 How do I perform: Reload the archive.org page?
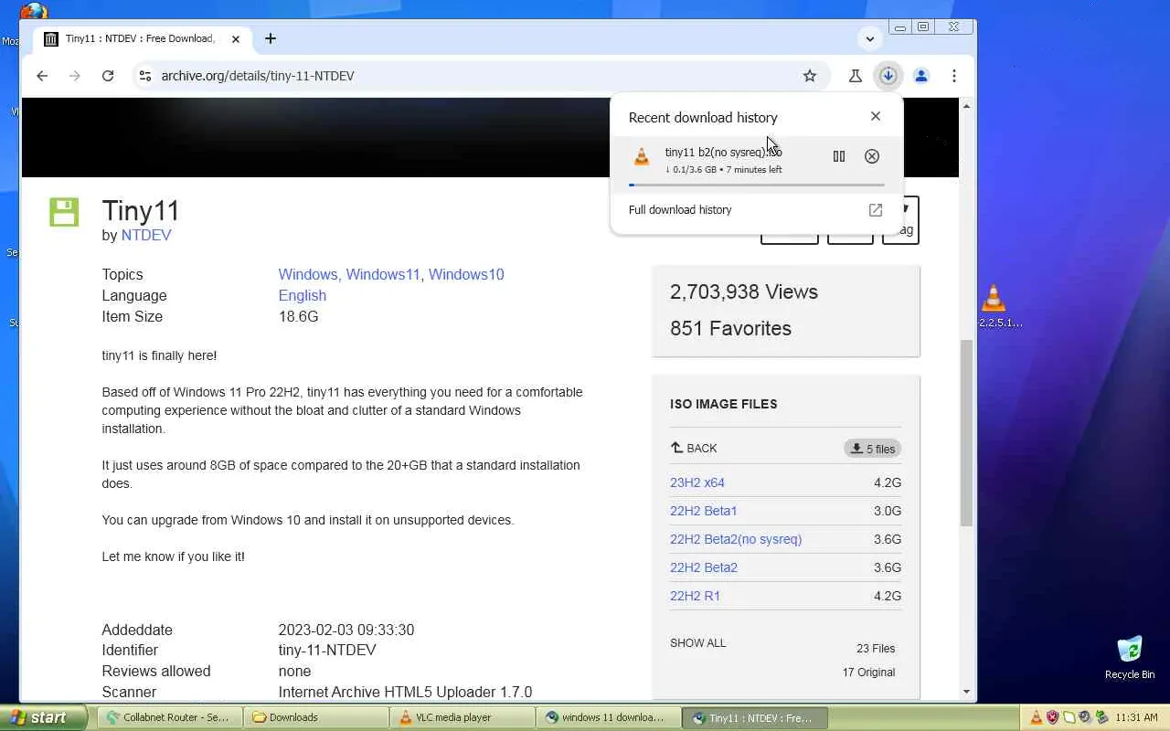[x=108, y=76]
